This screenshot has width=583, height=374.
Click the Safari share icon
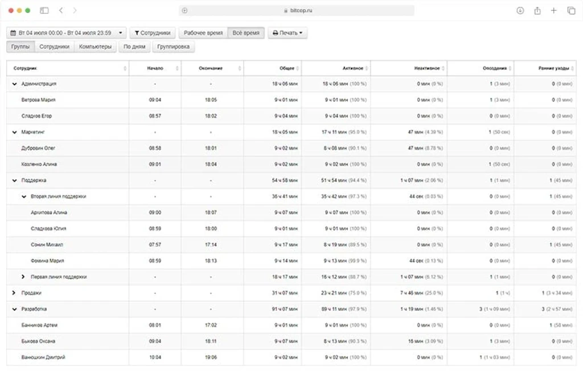537,10
